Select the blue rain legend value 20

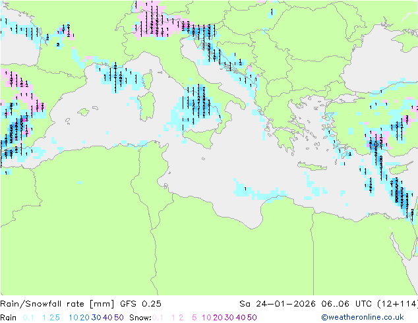85,318
